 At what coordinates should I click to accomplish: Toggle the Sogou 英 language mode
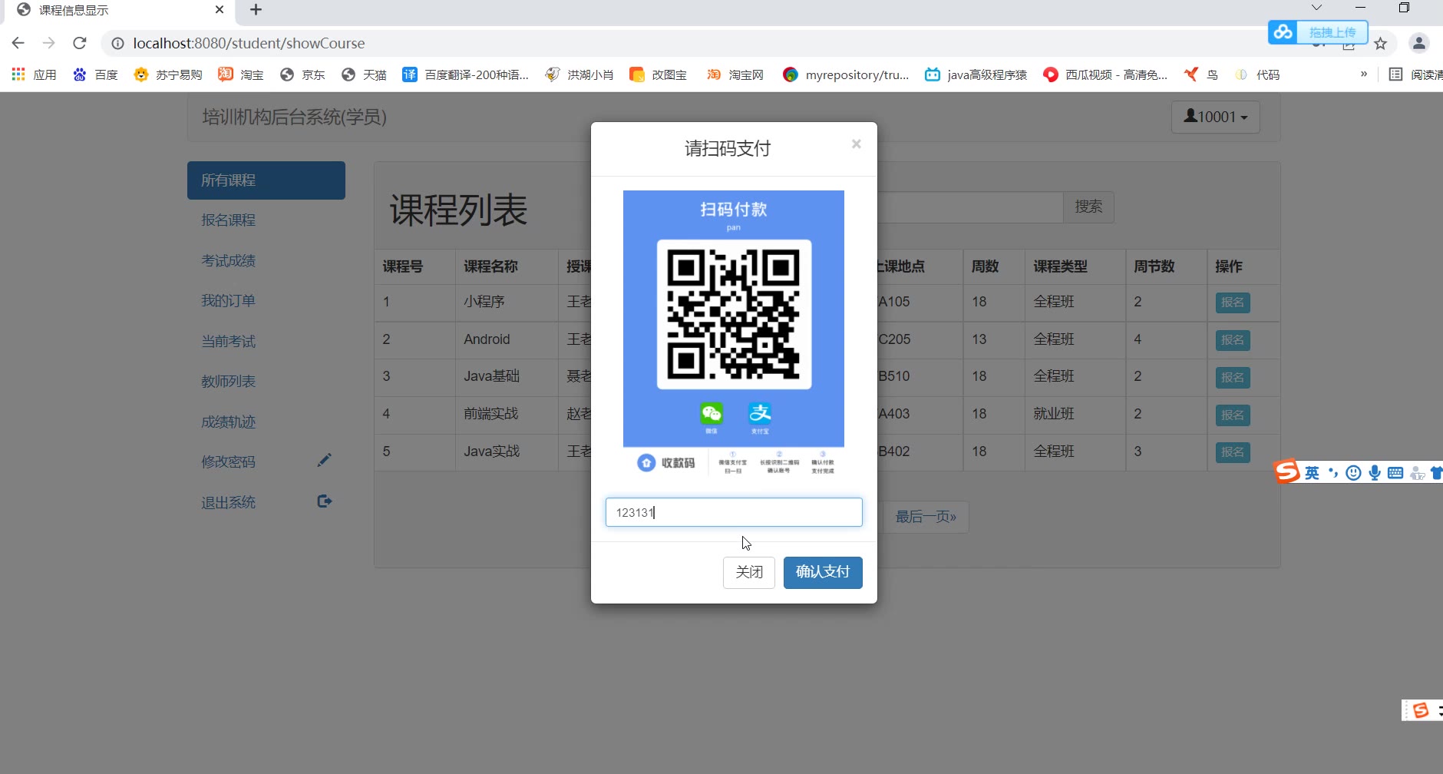(x=1313, y=473)
